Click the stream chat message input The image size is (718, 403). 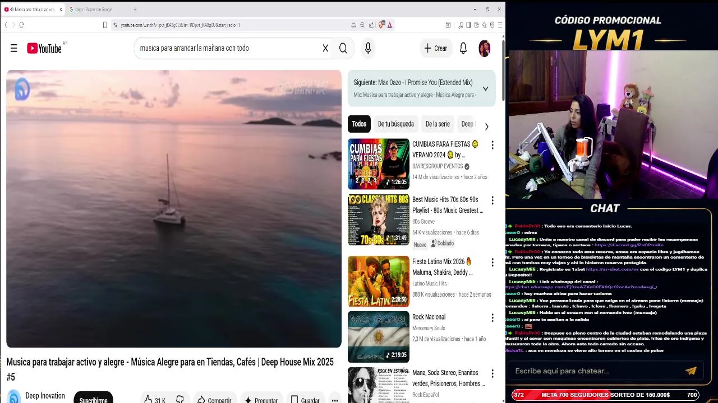pyautogui.click(x=595, y=371)
